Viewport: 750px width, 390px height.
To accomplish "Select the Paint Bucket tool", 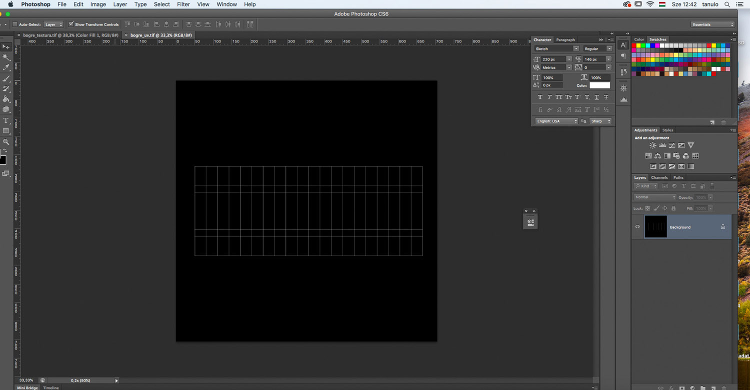I will pos(6,99).
